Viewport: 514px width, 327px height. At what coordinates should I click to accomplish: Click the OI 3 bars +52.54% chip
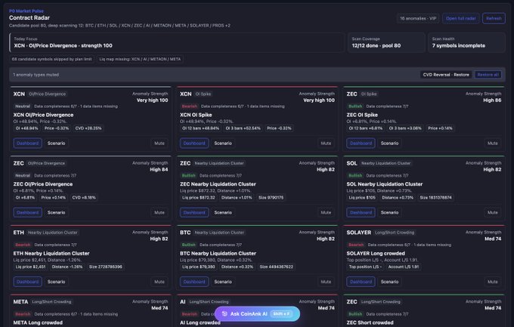tap(243, 128)
